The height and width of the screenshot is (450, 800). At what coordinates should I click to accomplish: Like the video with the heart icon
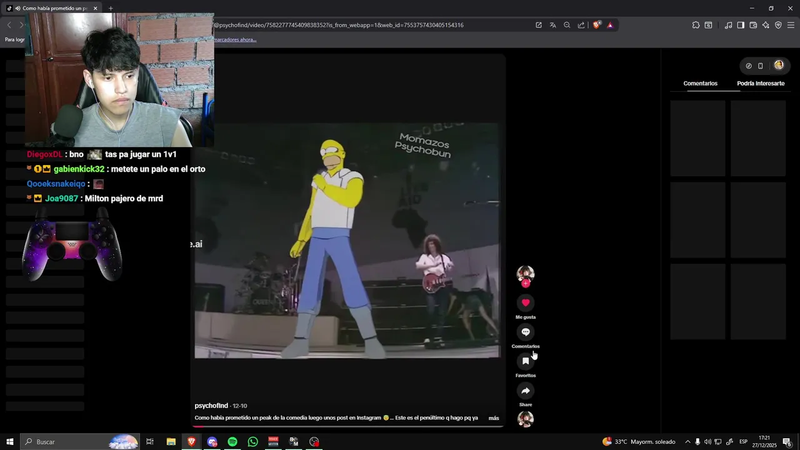526,302
